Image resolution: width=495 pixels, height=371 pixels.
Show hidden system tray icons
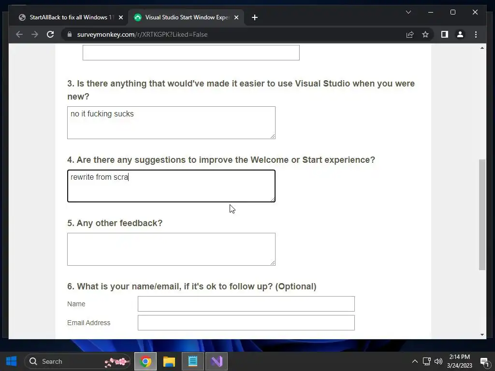(415, 361)
